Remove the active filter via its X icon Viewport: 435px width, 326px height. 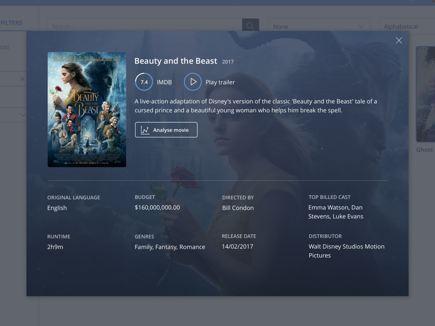point(22,78)
